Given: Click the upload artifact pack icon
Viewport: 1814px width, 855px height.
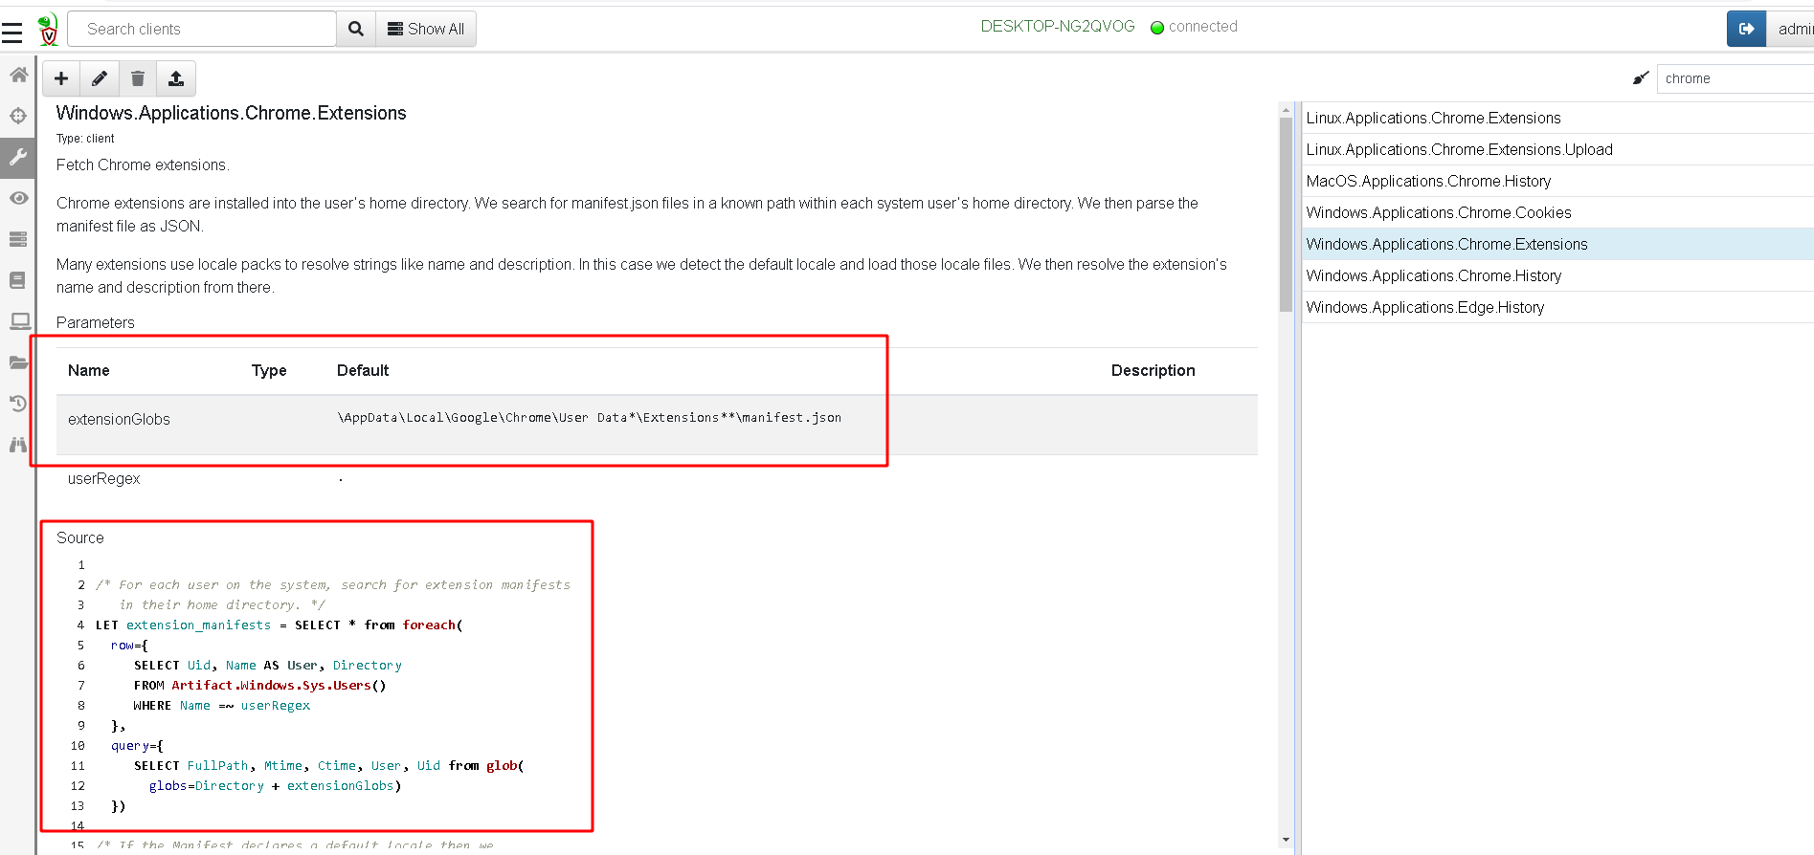Looking at the screenshot, I should (x=176, y=78).
